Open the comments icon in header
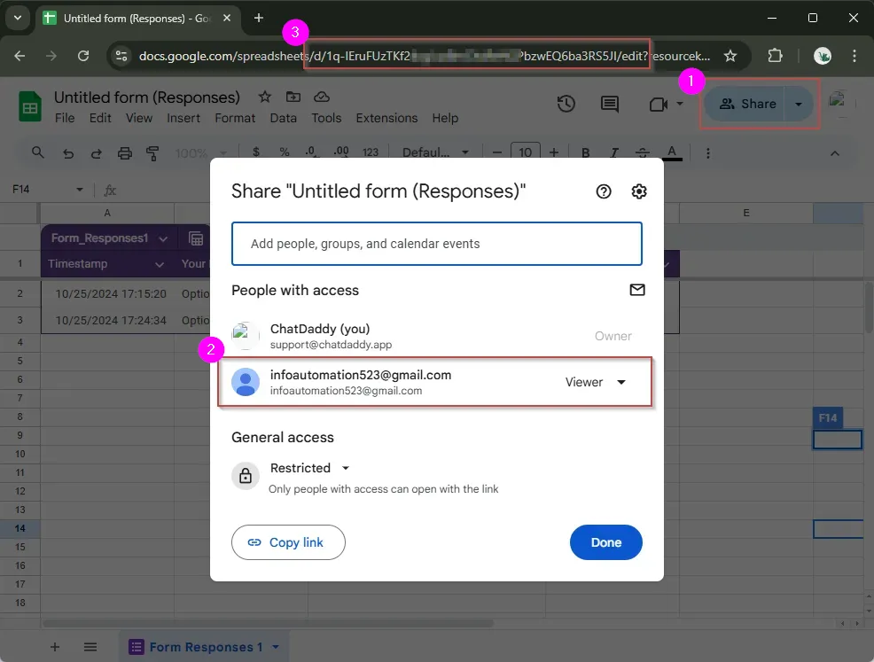The width and height of the screenshot is (874, 662). click(610, 104)
